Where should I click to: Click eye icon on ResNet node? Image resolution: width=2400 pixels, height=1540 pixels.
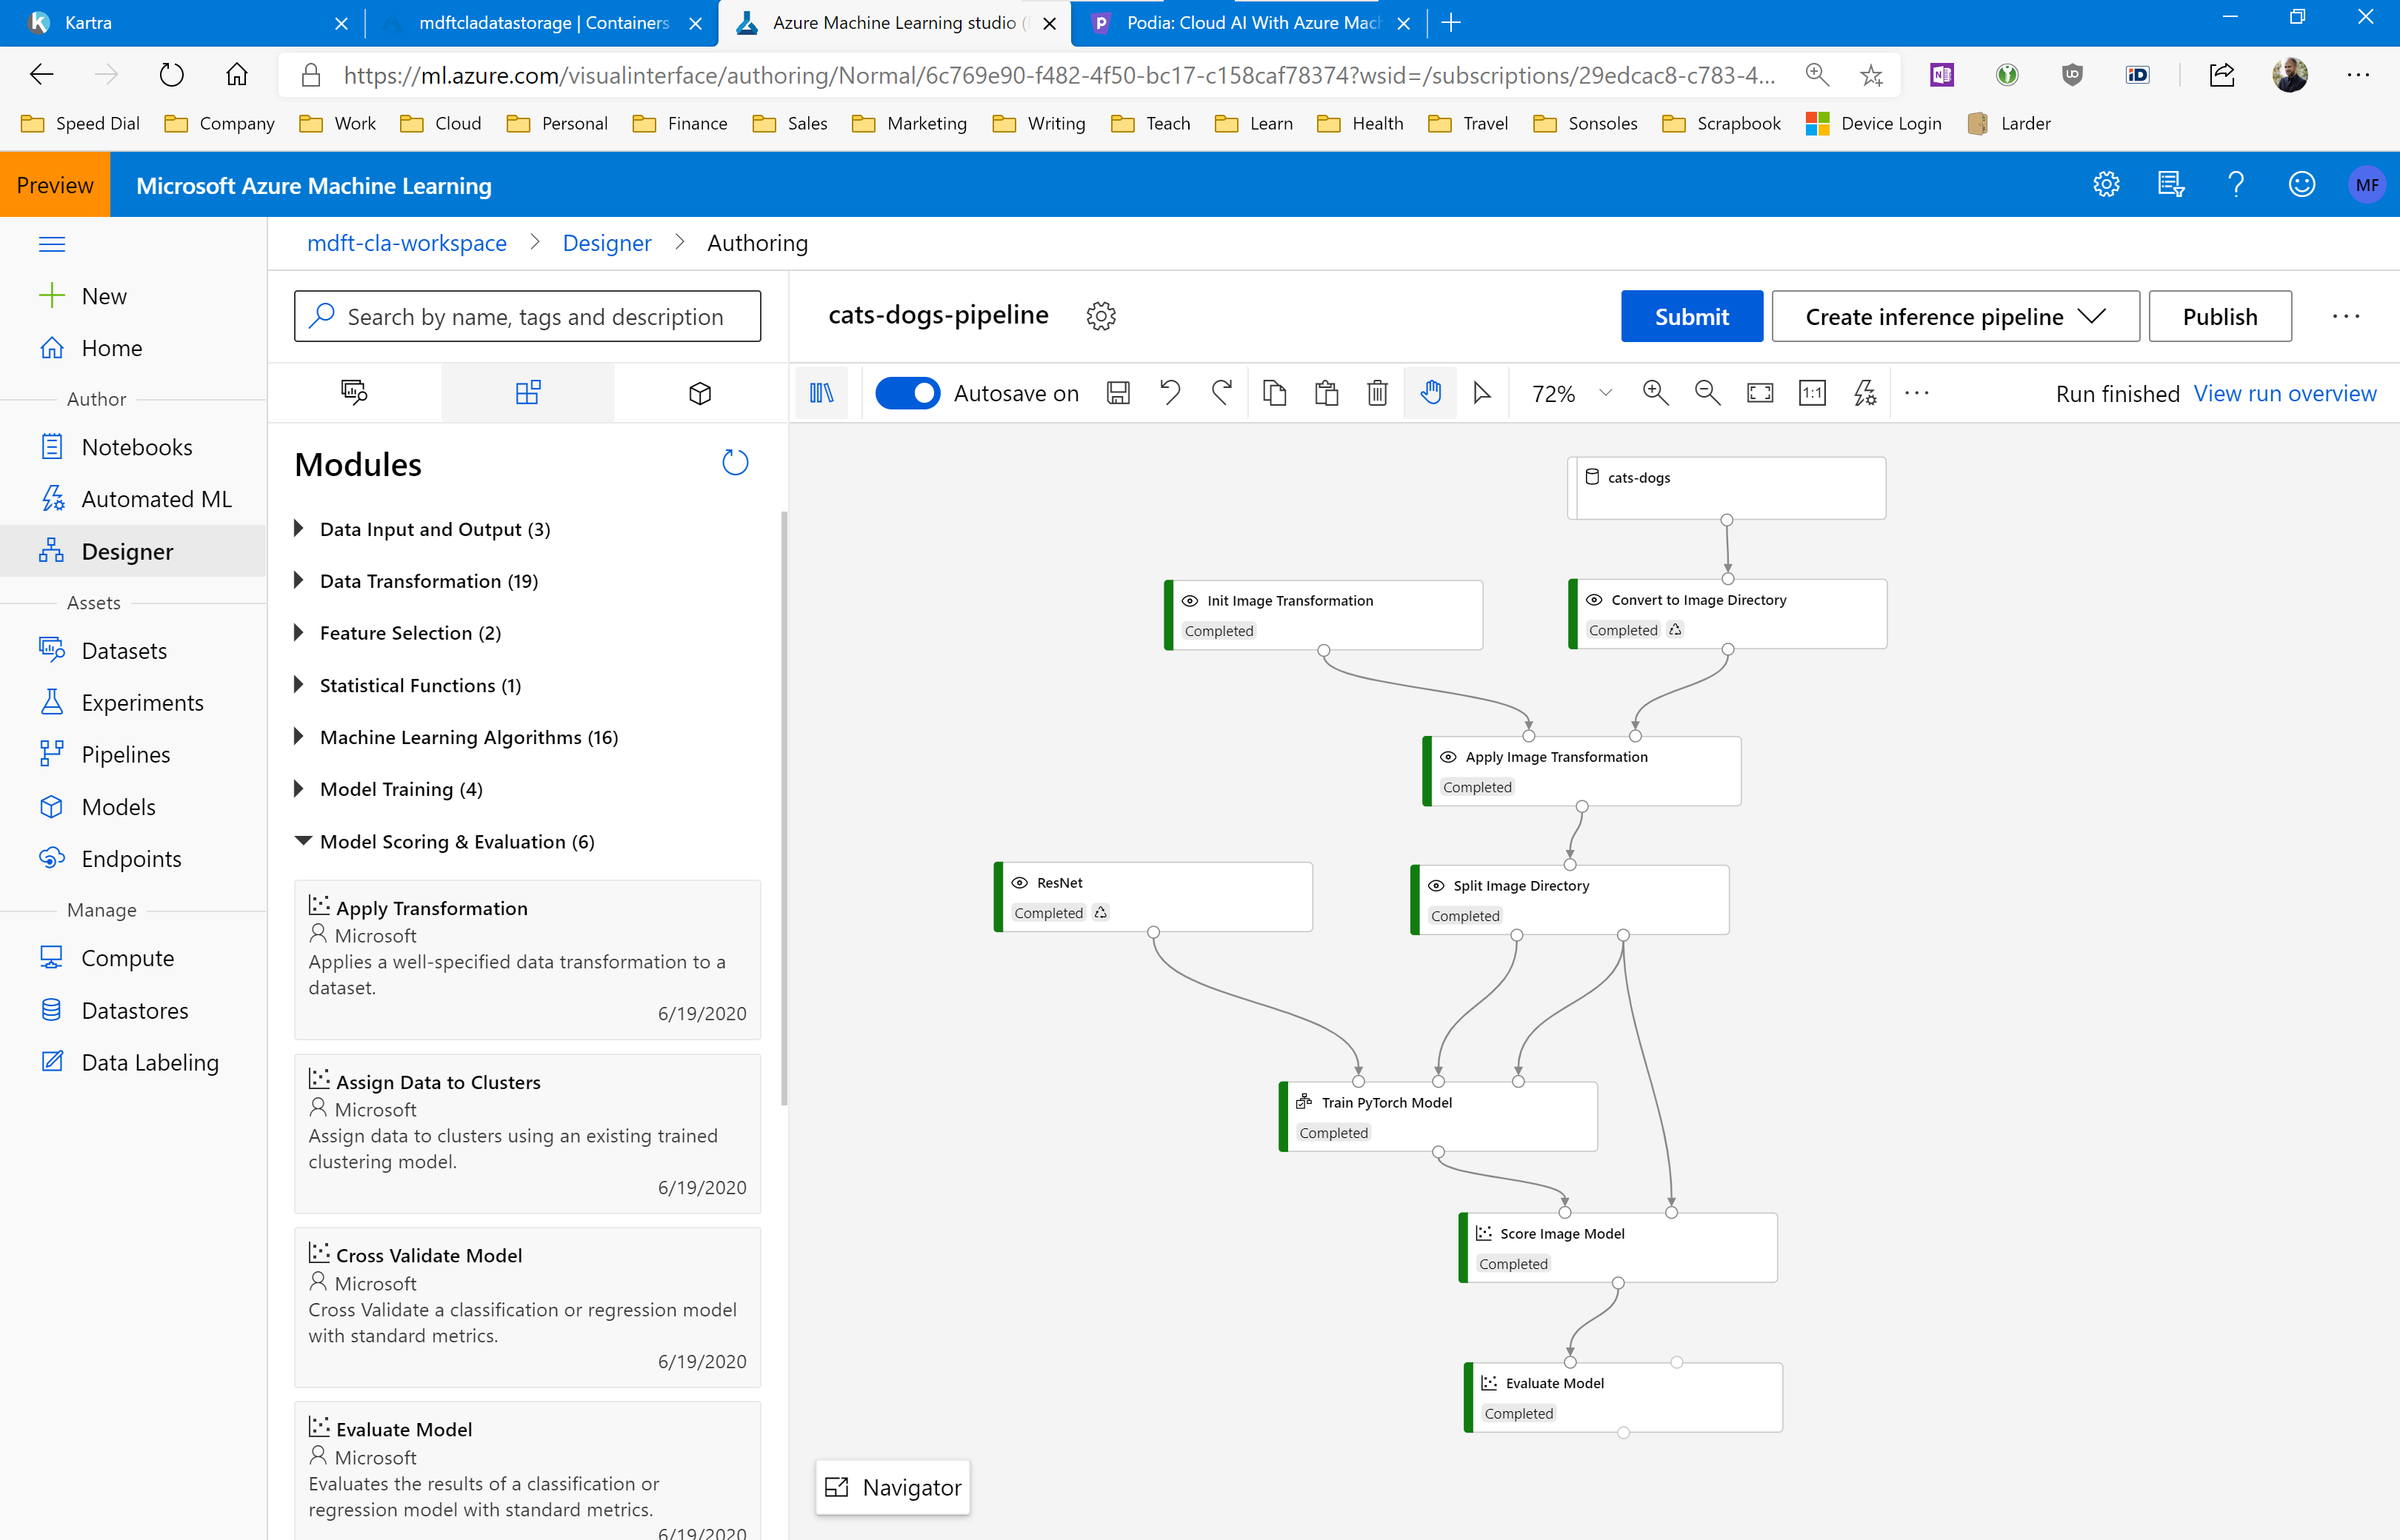pos(1019,883)
